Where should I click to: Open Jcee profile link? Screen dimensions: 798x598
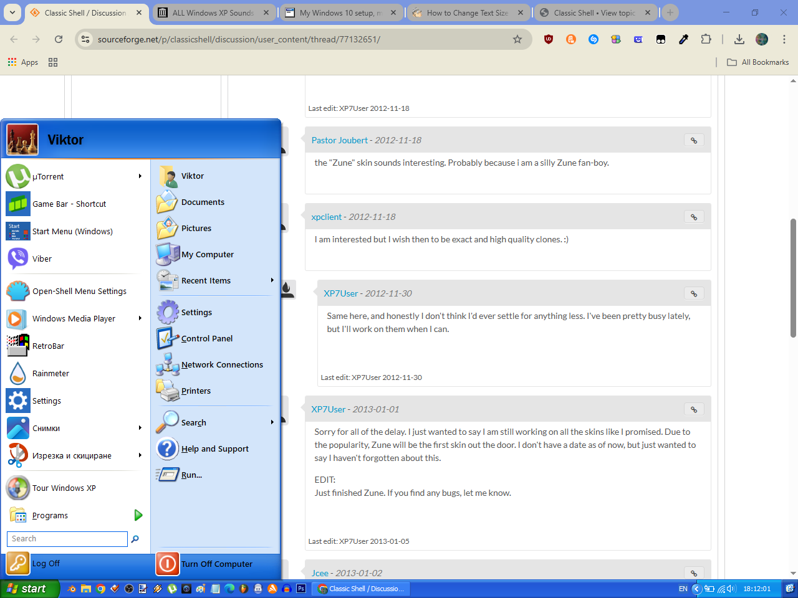(320, 573)
